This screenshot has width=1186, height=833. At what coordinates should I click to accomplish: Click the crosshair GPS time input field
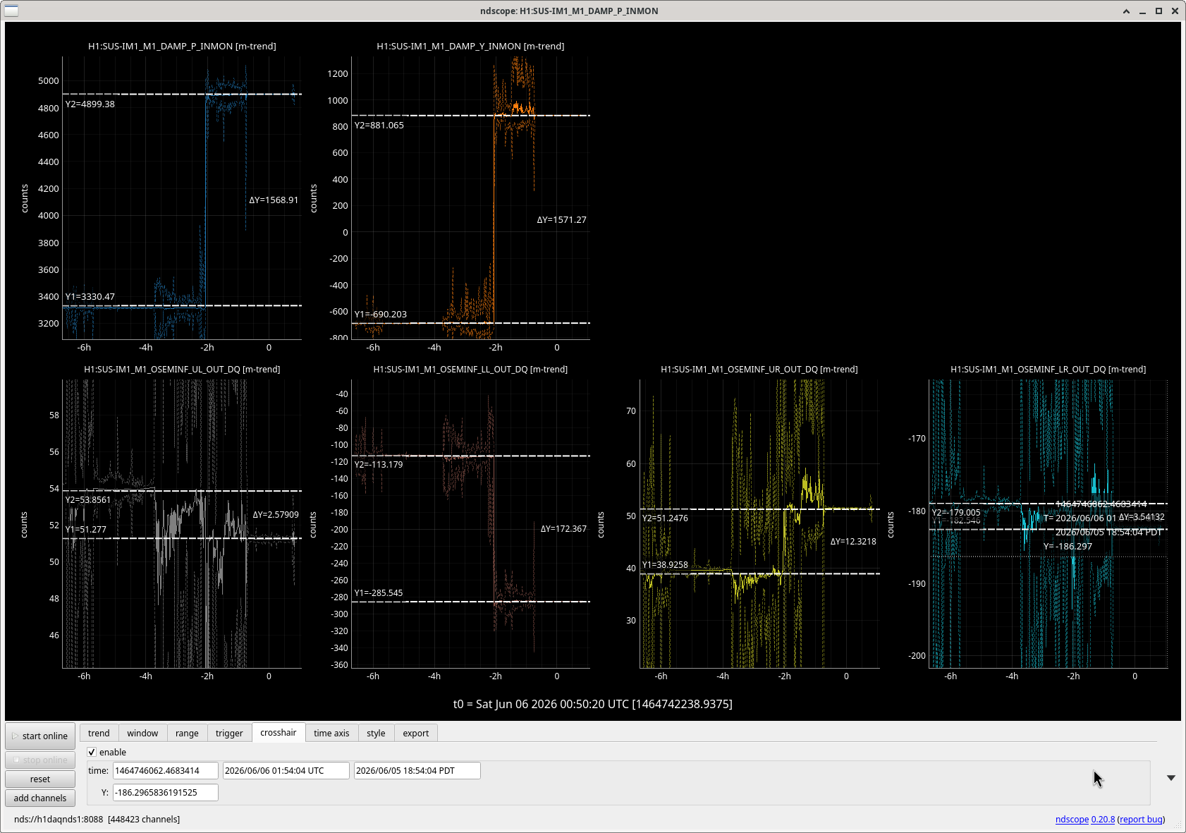coord(166,770)
